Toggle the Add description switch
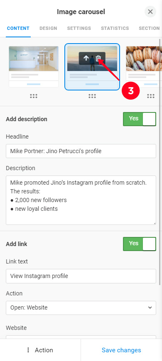This screenshot has height=361, width=162. [140, 119]
